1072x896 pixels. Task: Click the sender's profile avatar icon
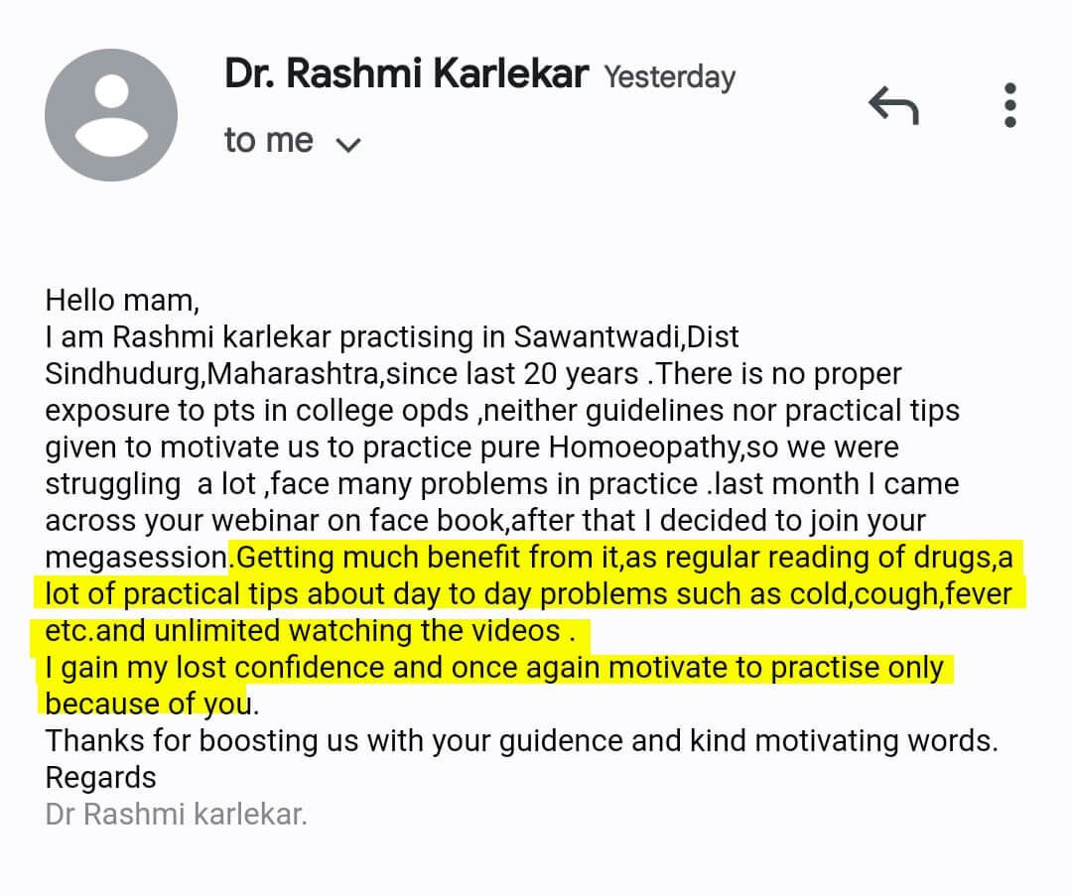[112, 116]
